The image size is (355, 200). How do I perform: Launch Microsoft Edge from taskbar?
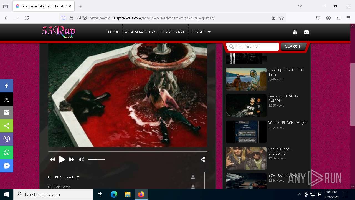(114, 194)
